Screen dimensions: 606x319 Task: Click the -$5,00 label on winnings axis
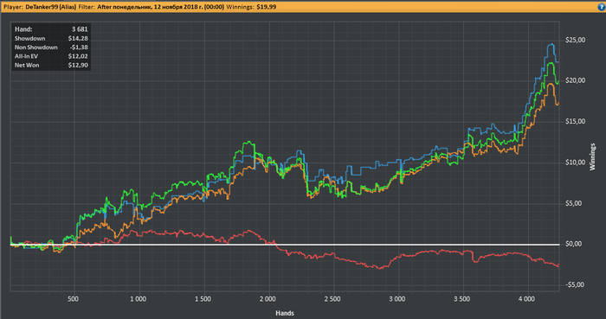tap(575, 284)
